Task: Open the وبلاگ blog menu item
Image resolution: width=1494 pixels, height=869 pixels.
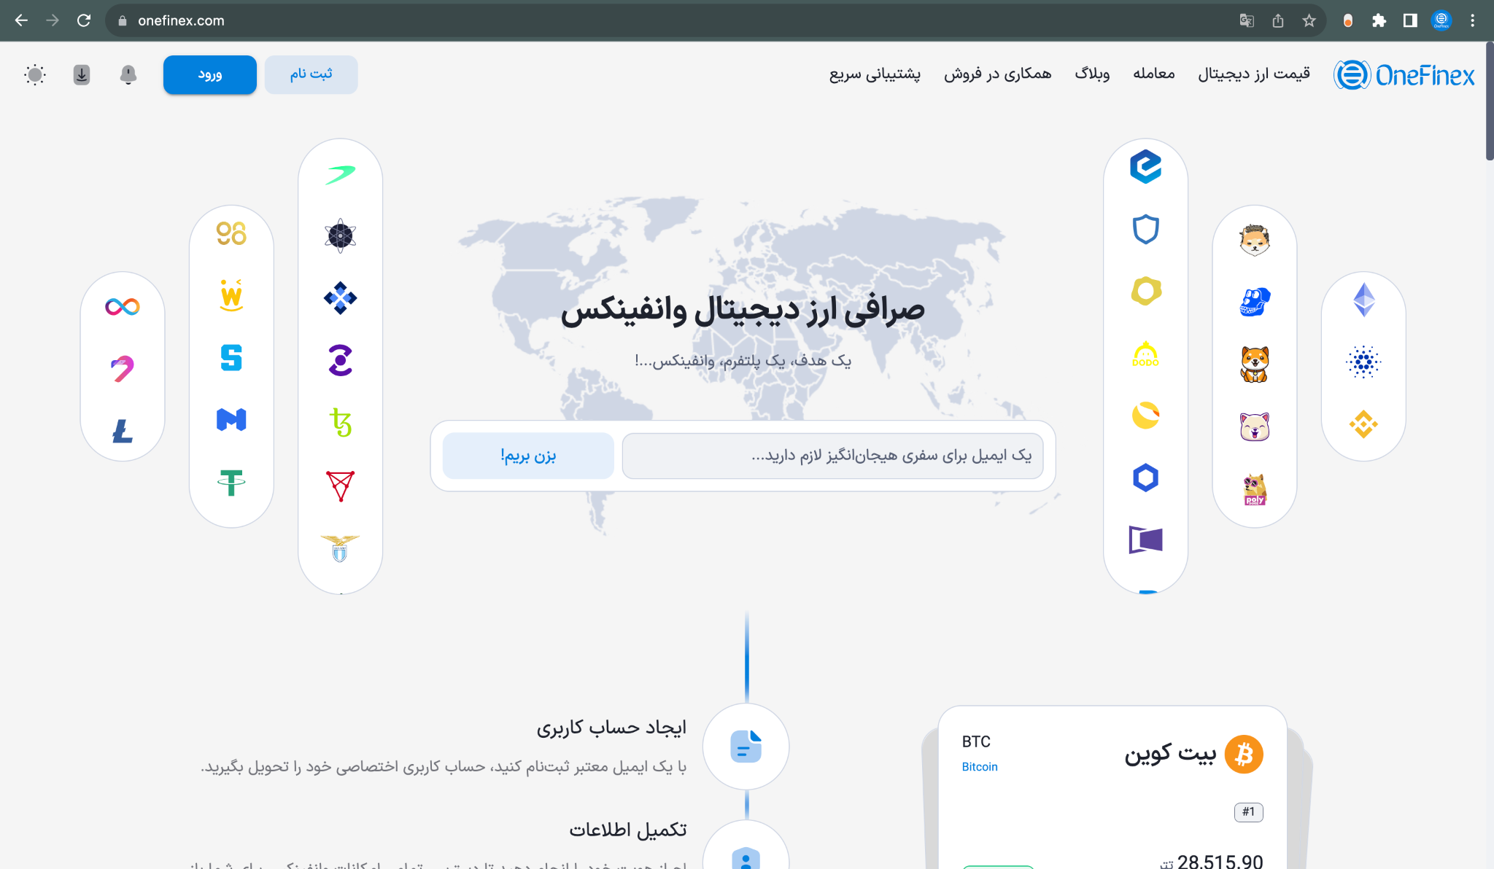Action: coord(1092,74)
